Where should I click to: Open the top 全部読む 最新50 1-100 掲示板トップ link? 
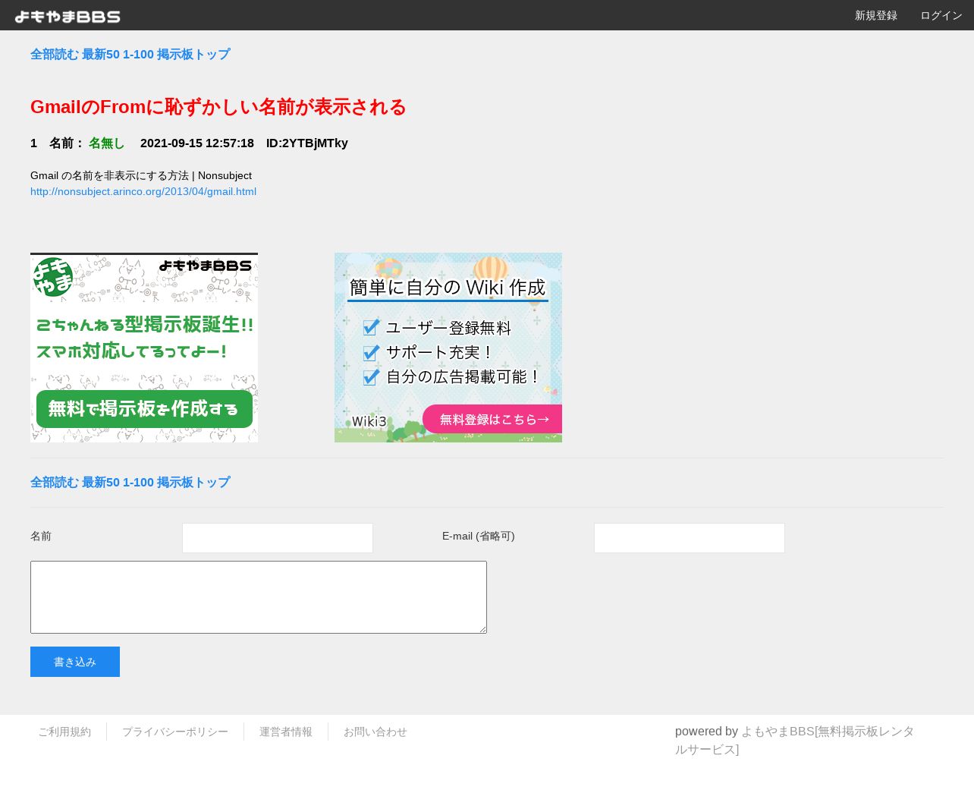[x=130, y=55]
